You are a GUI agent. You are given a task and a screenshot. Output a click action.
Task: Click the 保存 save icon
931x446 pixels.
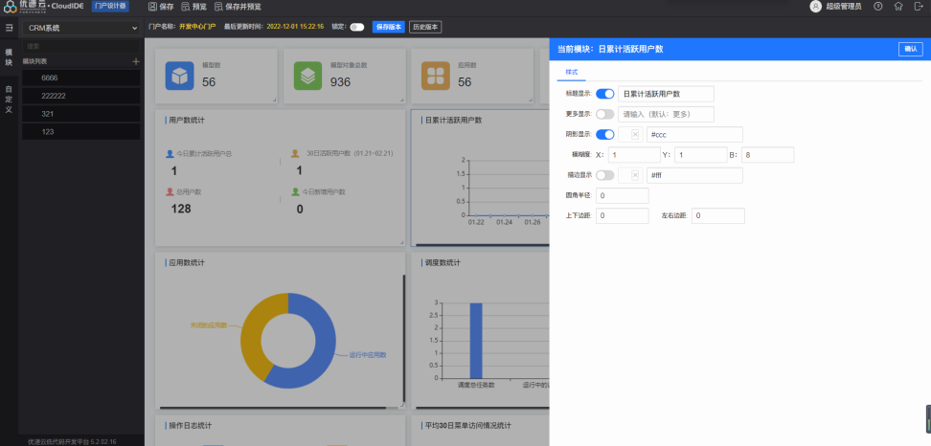(152, 7)
